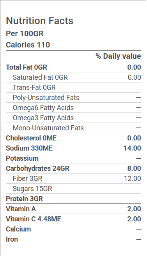Click the Carbohydrates 24GR label

point(38,168)
